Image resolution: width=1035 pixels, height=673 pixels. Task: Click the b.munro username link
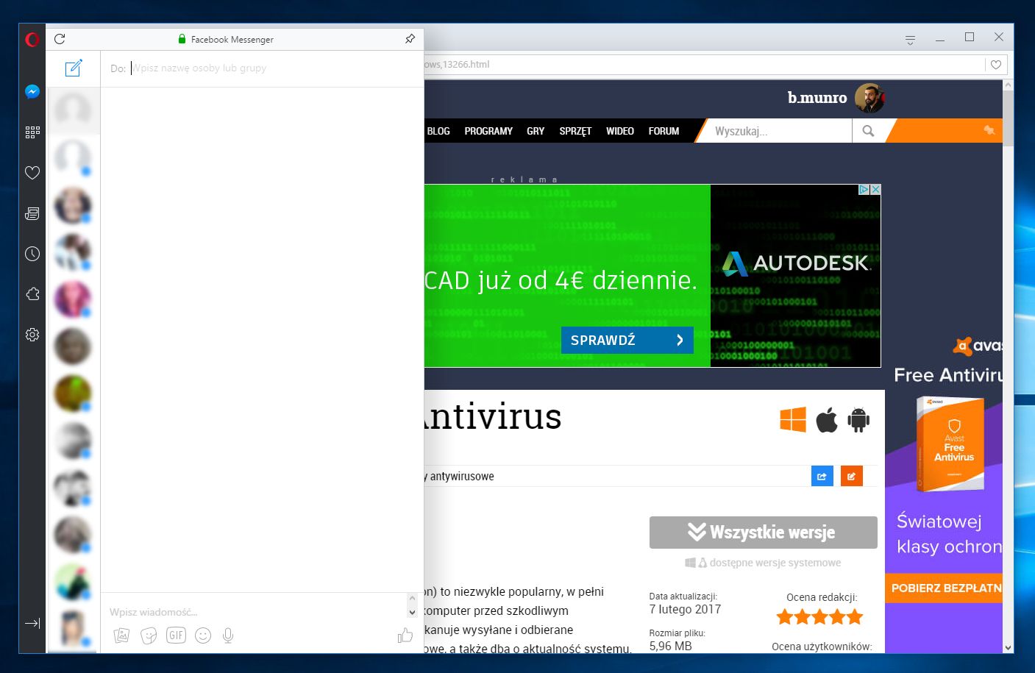tap(817, 98)
